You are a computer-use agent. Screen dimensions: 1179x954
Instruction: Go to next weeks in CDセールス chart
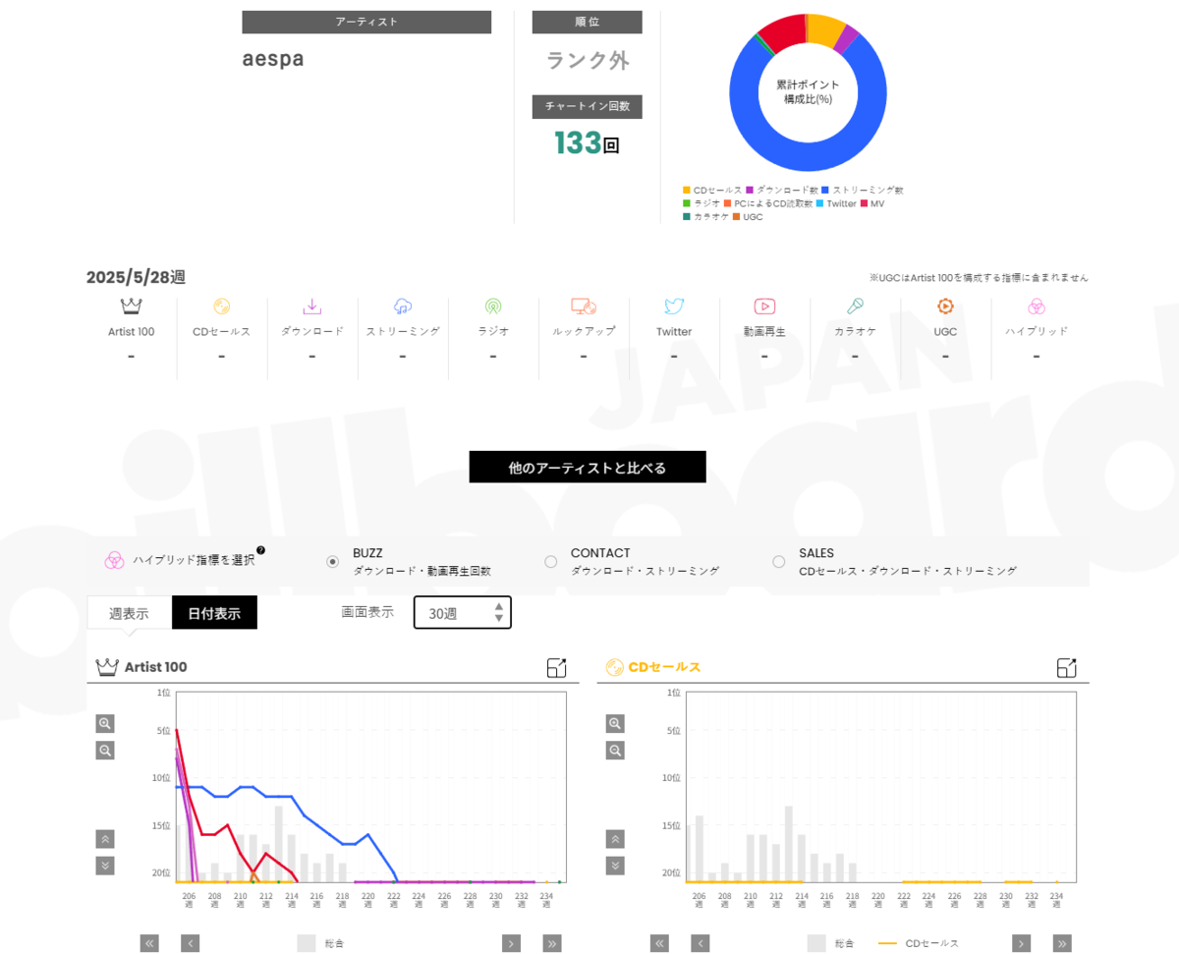pyautogui.click(x=1022, y=943)
